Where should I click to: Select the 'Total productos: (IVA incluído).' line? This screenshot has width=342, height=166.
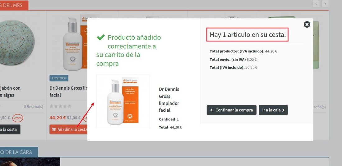pos(243,51)
